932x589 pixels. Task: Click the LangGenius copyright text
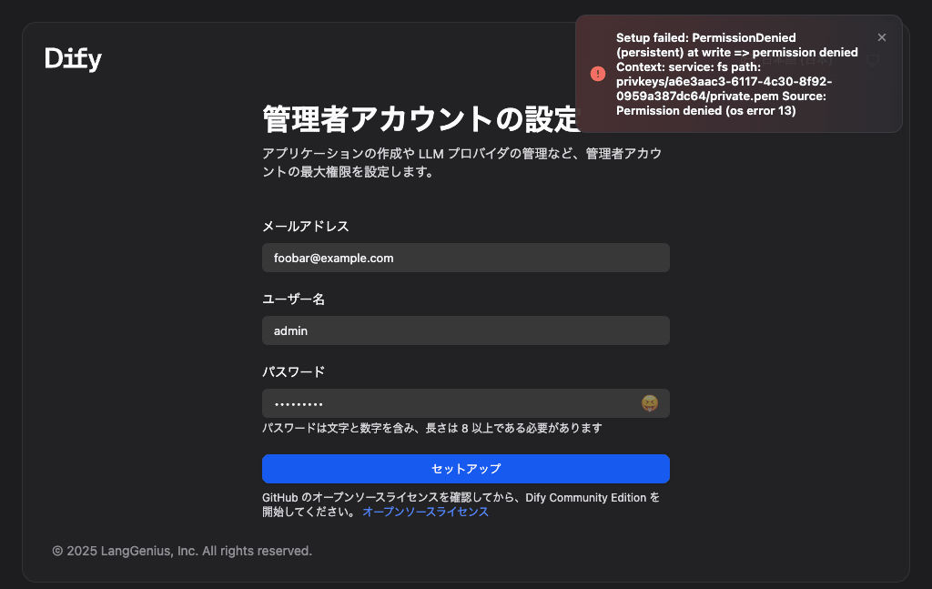tap(182, 551)
